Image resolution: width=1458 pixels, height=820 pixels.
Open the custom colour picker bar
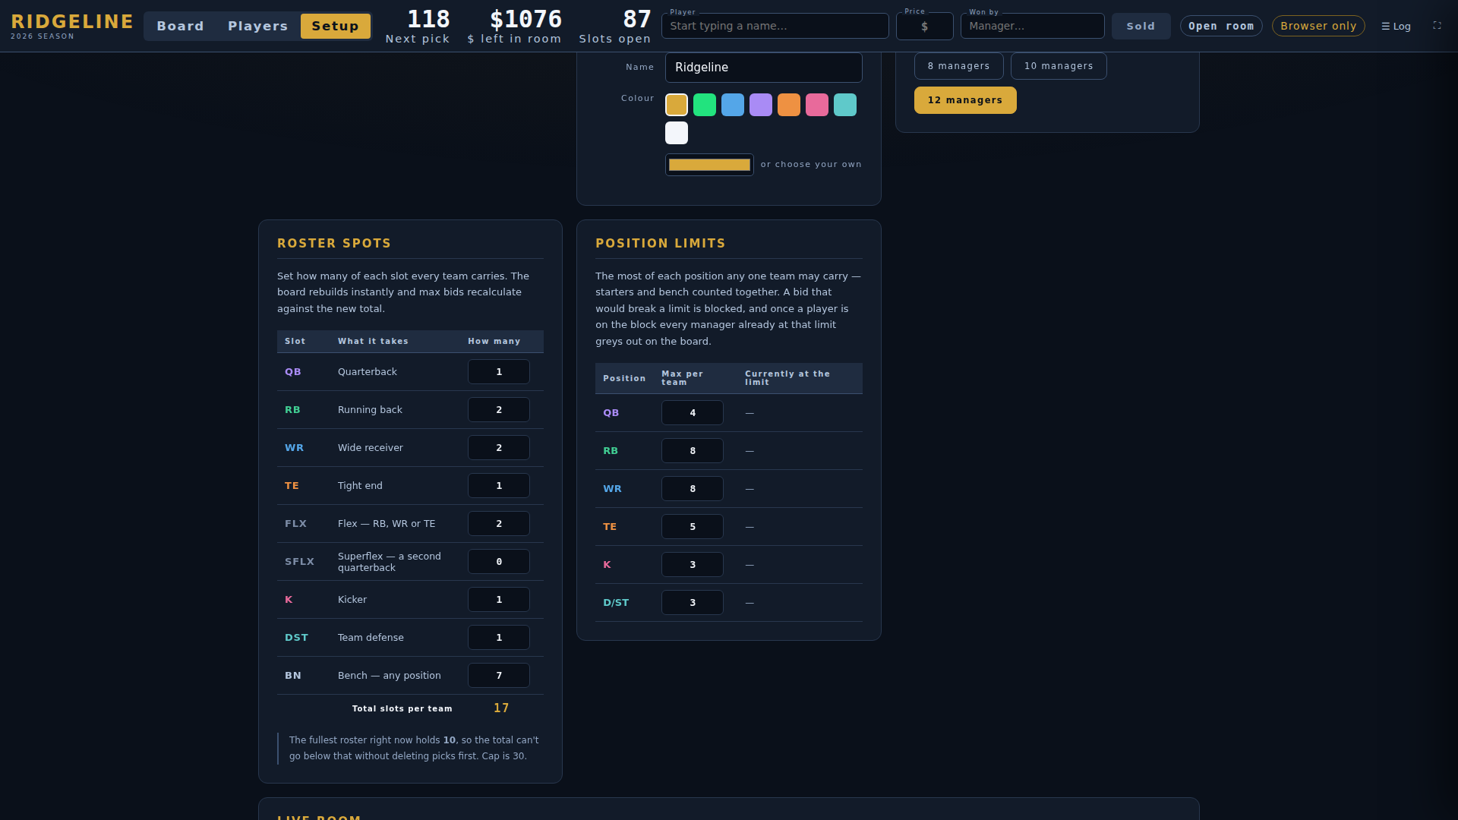coord(709,165)
